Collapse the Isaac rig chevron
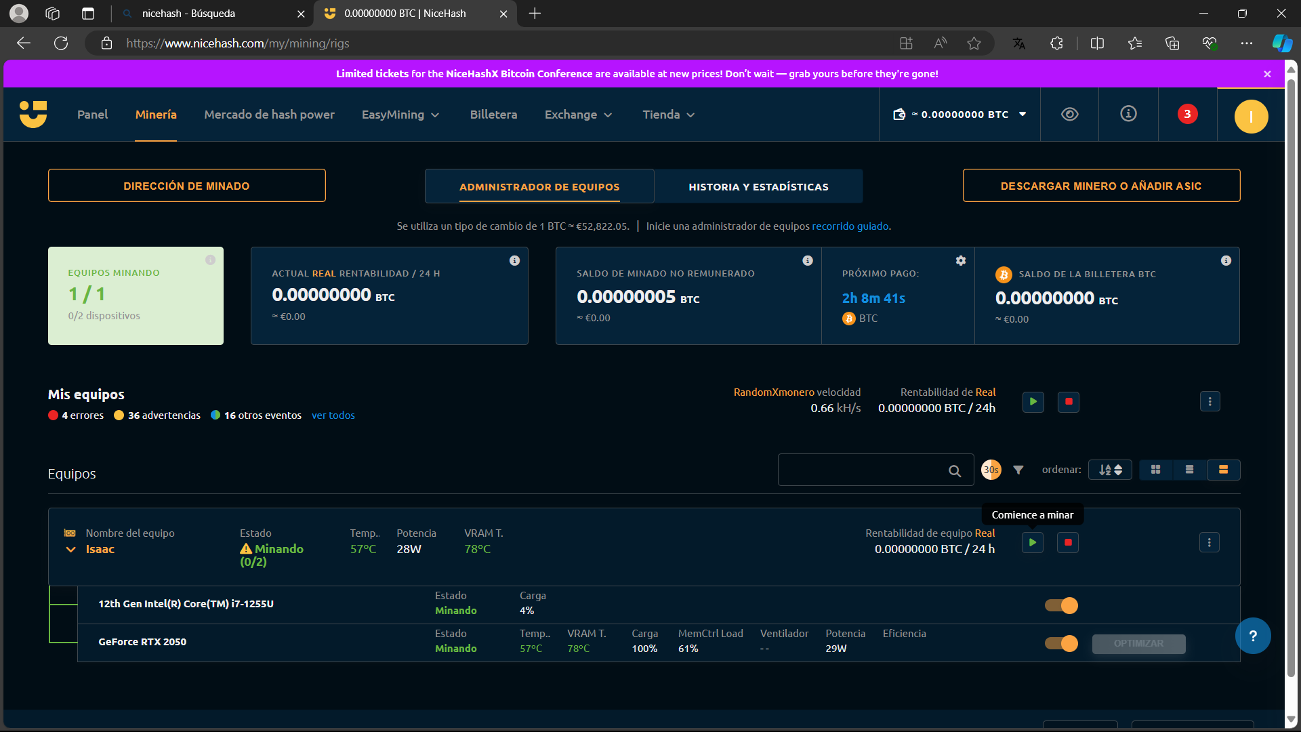1301x732 pixels. (70, 549)
